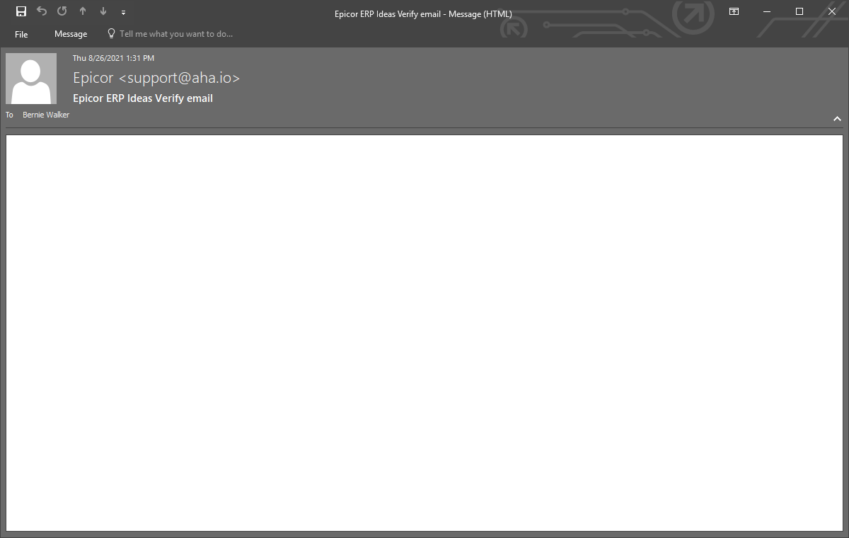The image size is (849, 538).
Task: Maximize the message window
Action: pyautogui.click(x=799, y=11)
